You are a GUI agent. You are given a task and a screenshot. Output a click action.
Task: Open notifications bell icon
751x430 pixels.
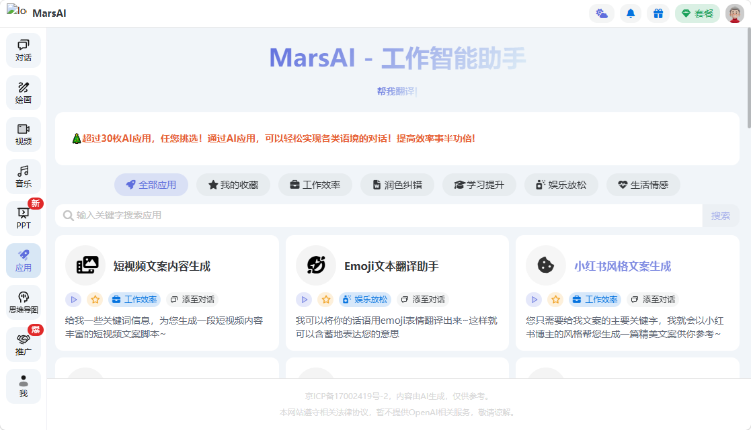pyautogui.click(x=630, y=13)
